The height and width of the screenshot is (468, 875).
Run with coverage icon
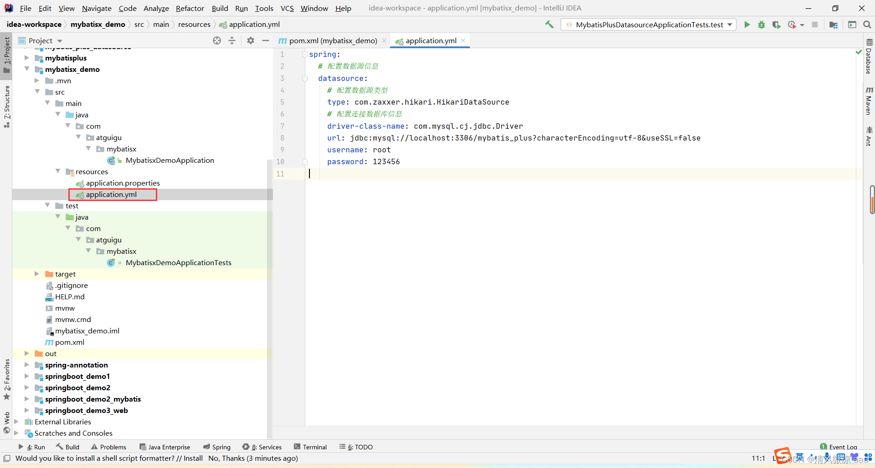coord(777,25)
